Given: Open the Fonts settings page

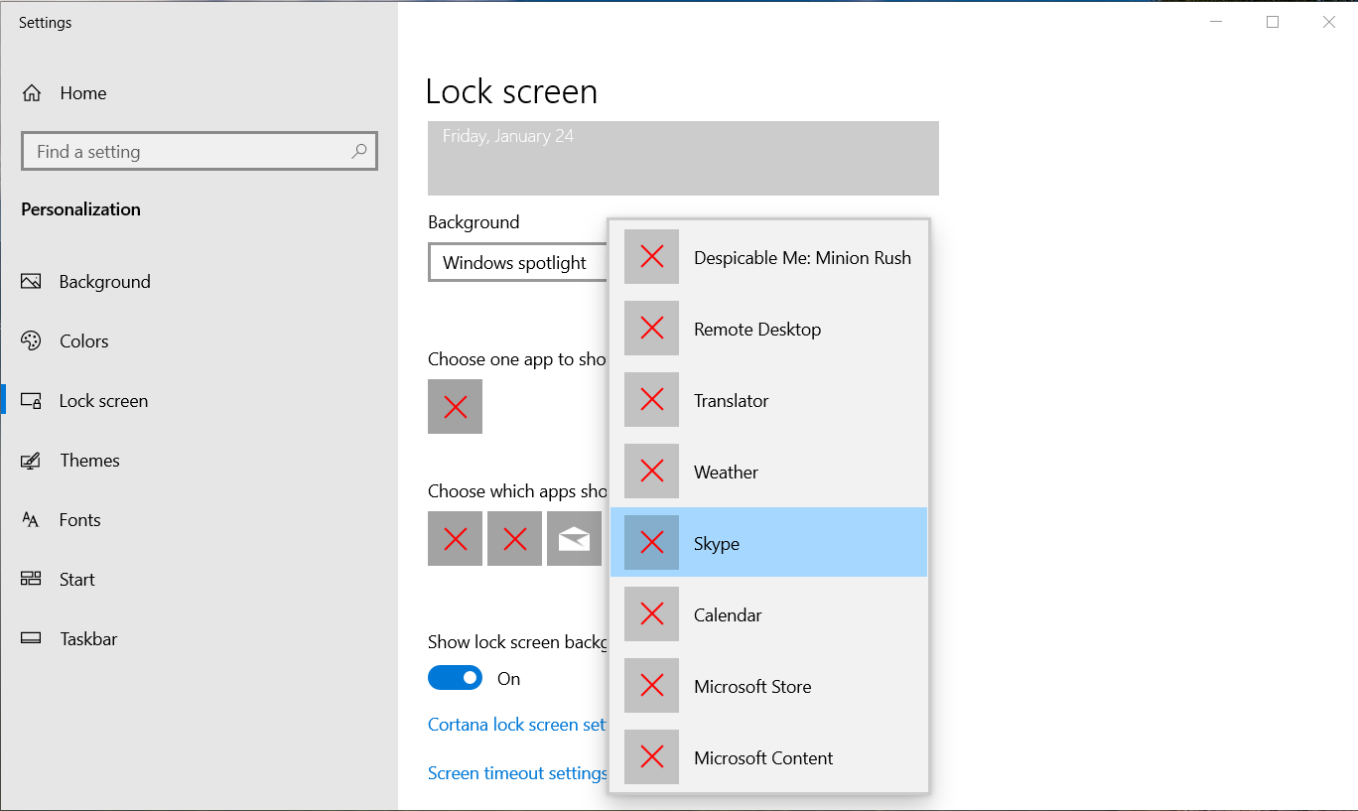Looking at the screenshot, I should [x=199, y=520].
